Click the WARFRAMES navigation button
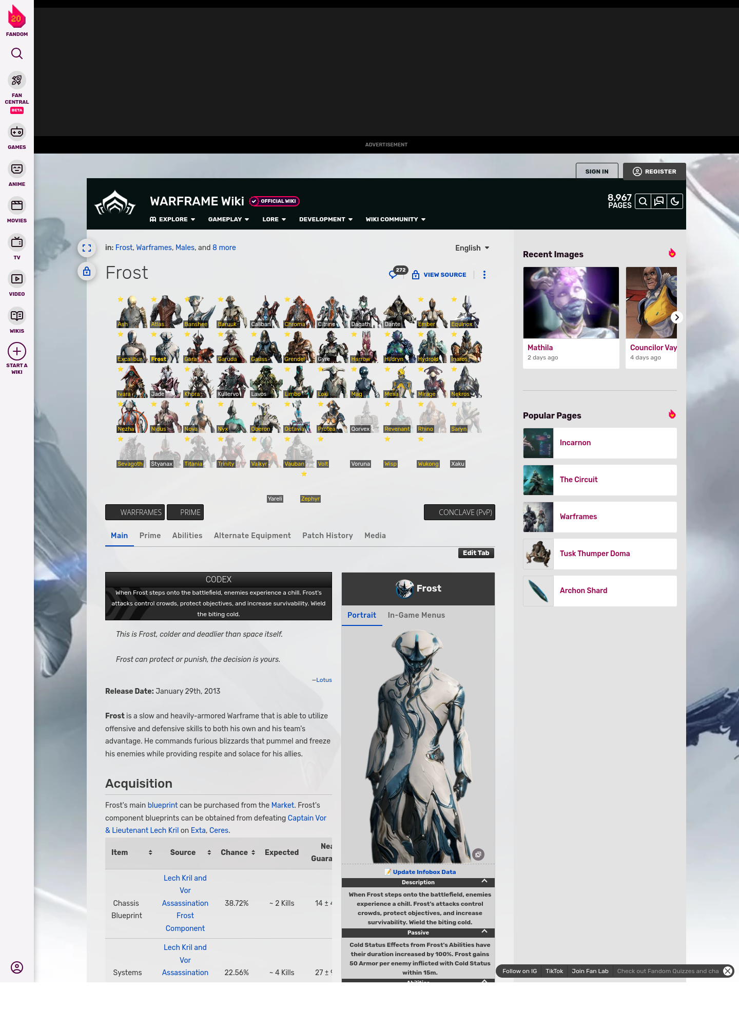The width and height of the screenshot is (739, 1027). tap(135, 512)
